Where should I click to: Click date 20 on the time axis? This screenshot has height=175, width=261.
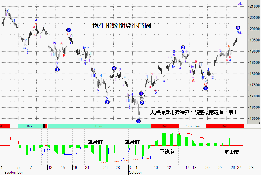(207, 168)
